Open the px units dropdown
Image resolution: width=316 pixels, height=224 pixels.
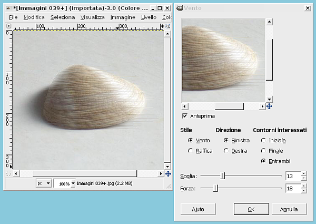(43, 183)
